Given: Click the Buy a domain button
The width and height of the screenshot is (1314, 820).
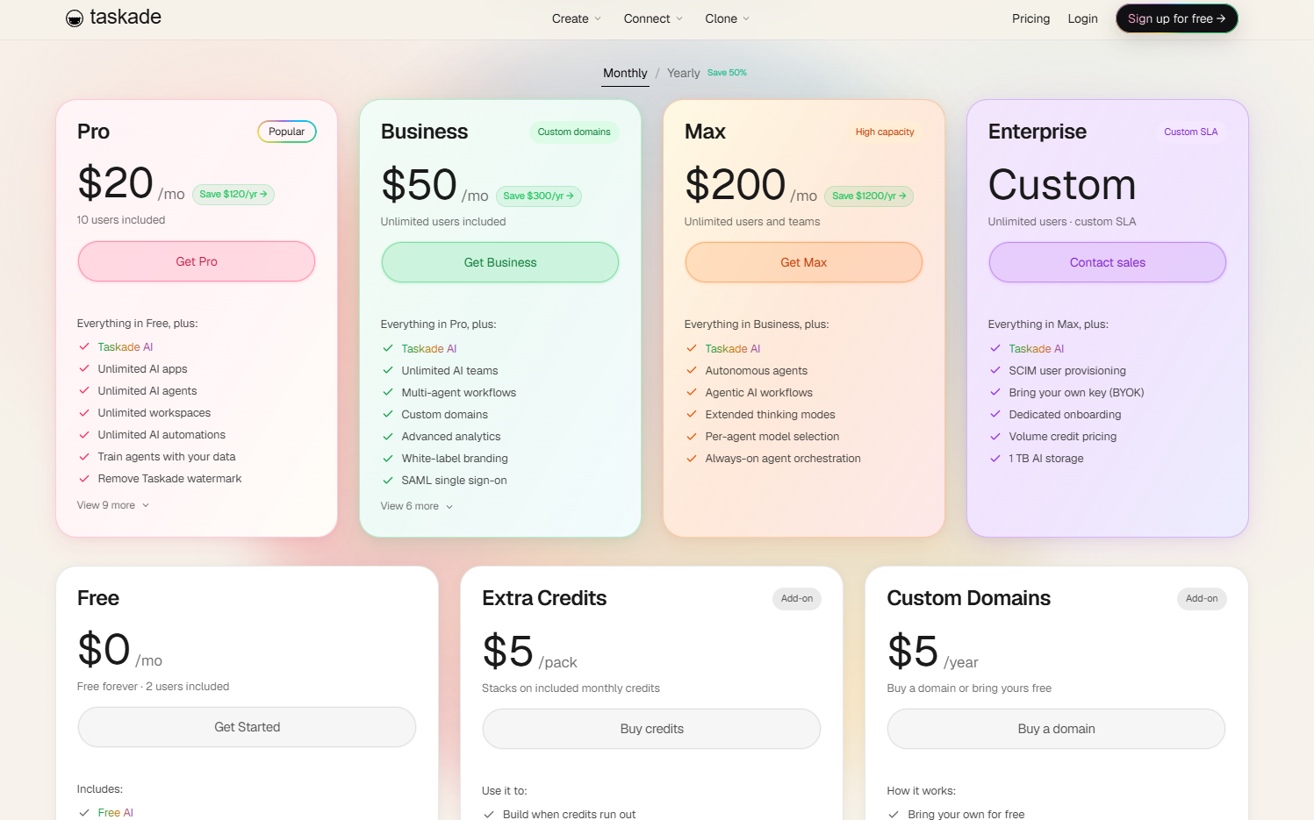Looking at the screenshot, I should click(1057, 729).
